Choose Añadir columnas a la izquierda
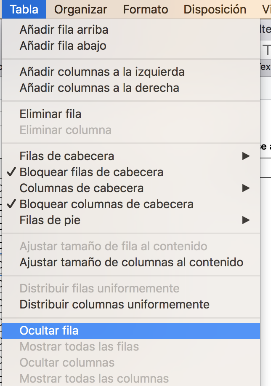 pyautogui.click(x=102, y=72)
